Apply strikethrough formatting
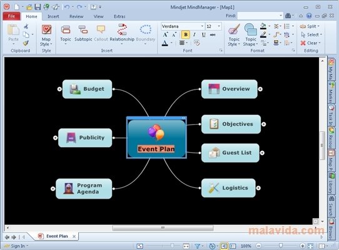 (x=213, y=34)
